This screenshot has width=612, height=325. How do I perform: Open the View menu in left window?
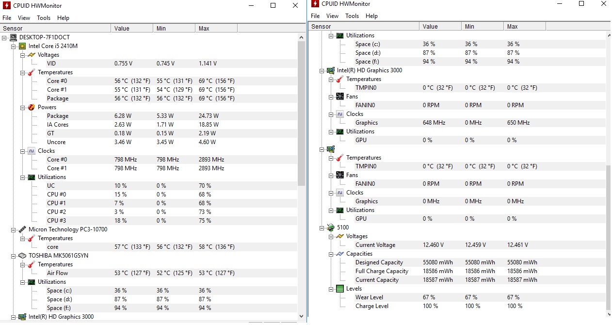click(x=24, y=18)
